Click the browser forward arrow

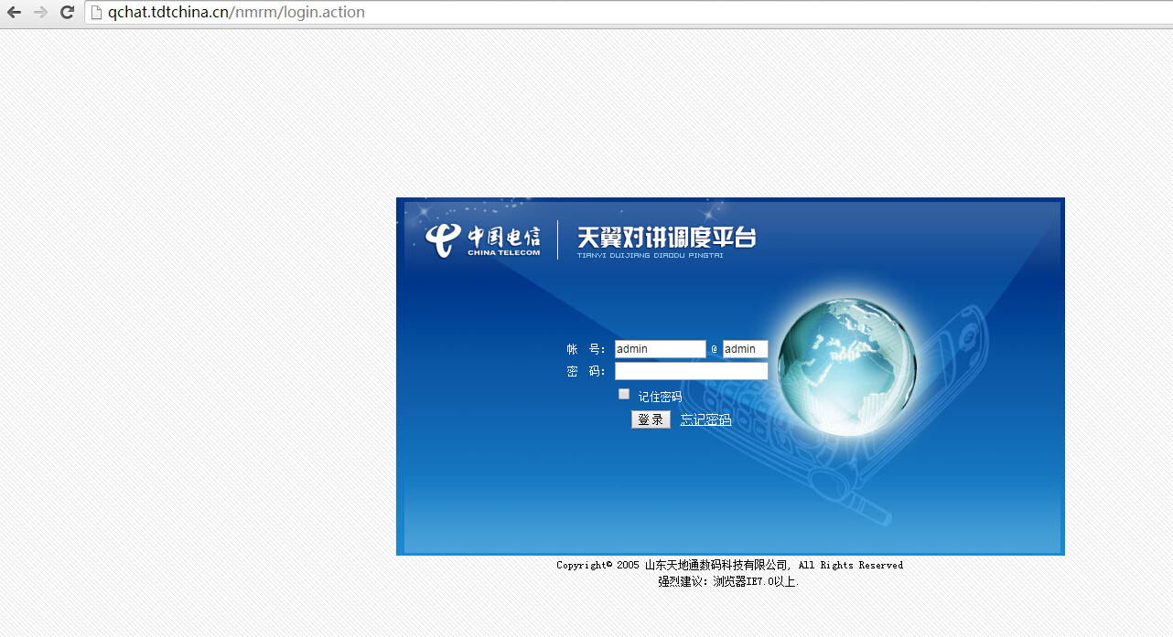coord(40,13)
